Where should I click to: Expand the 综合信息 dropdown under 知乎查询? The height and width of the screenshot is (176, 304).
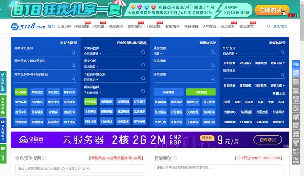point(230,54)
